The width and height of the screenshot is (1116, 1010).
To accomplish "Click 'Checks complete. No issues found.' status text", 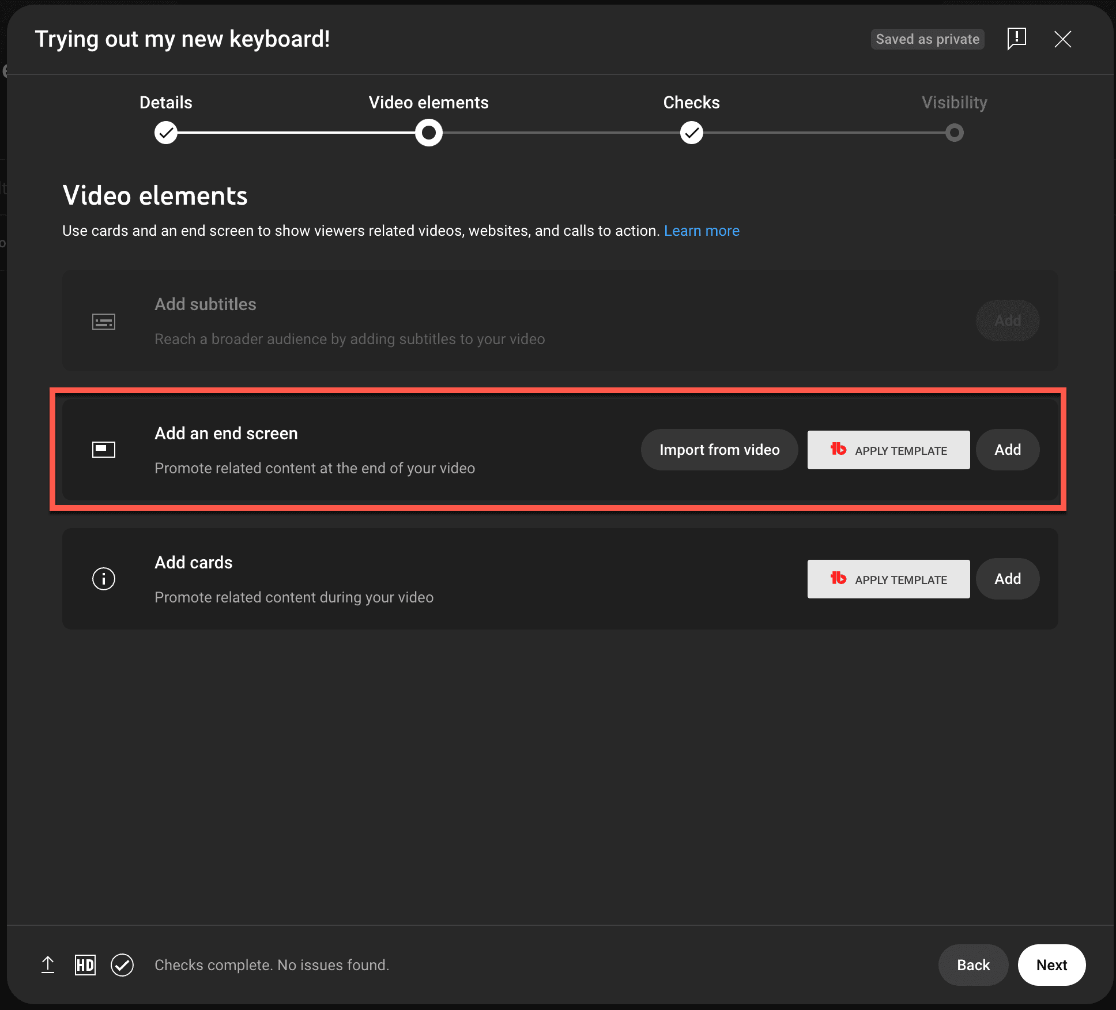I will click(272, 965).
